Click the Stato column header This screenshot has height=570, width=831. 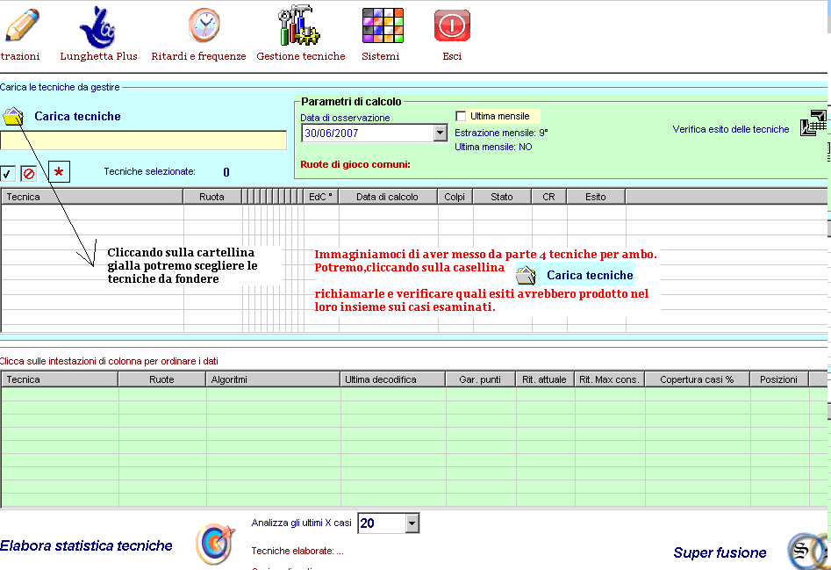click(502, 197)
